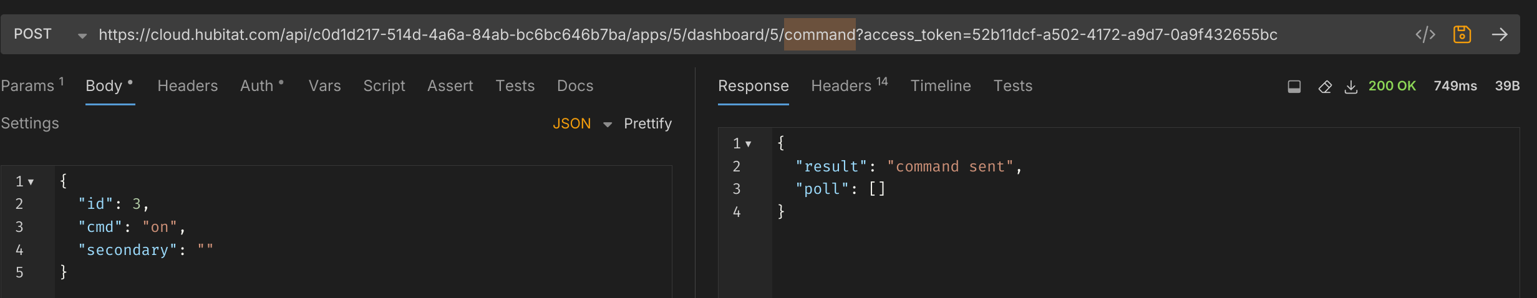Save the request with the save icon
The image size is (1537, 298).
[1462, 34]
